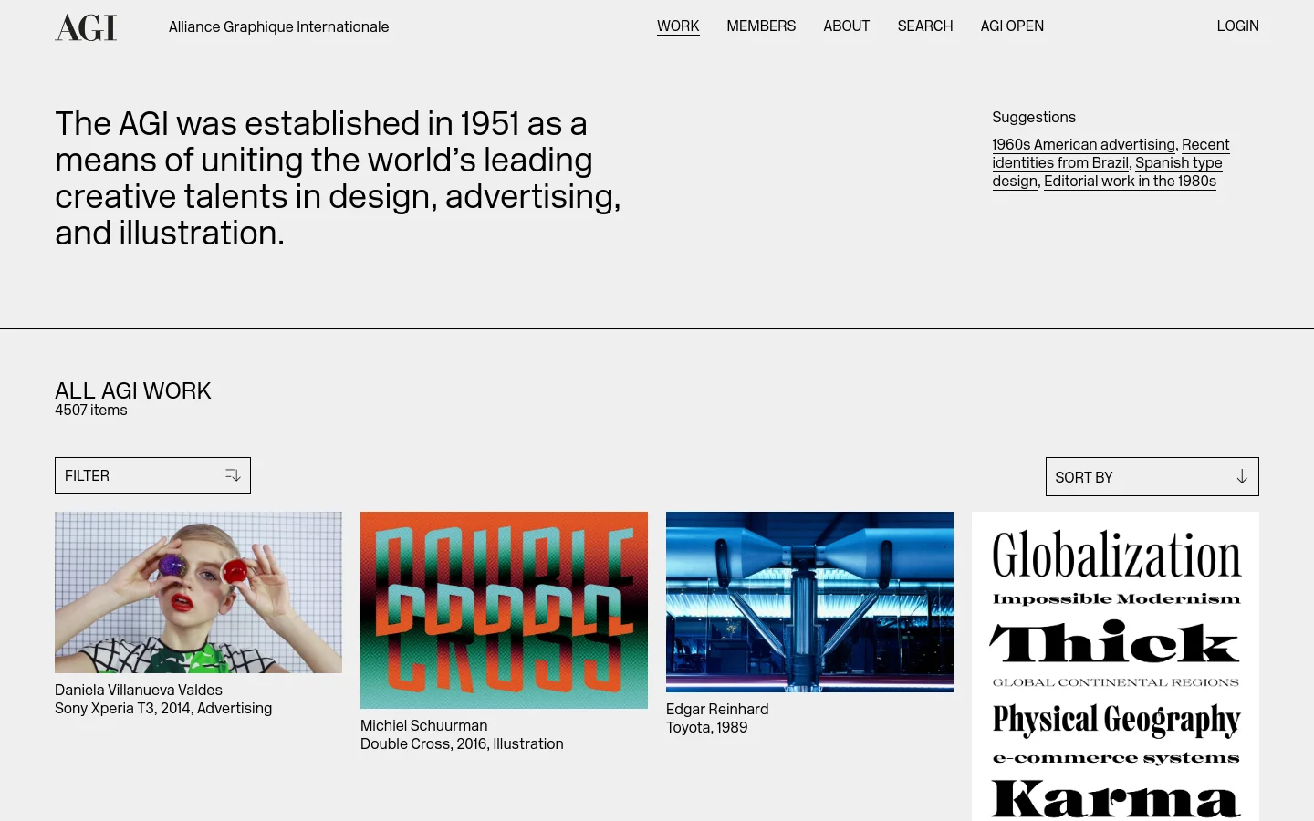
Task: Click the down arrow in SORT BY box
Action: 1241,477
